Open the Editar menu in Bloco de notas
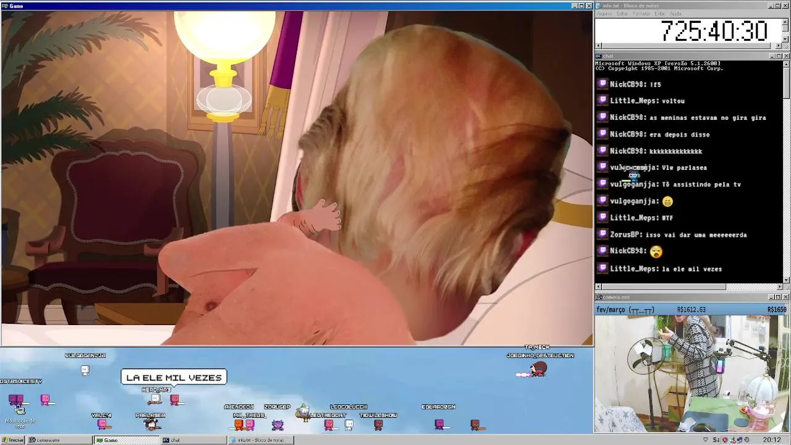Screen dimensions: 791x445 point(622,14)
